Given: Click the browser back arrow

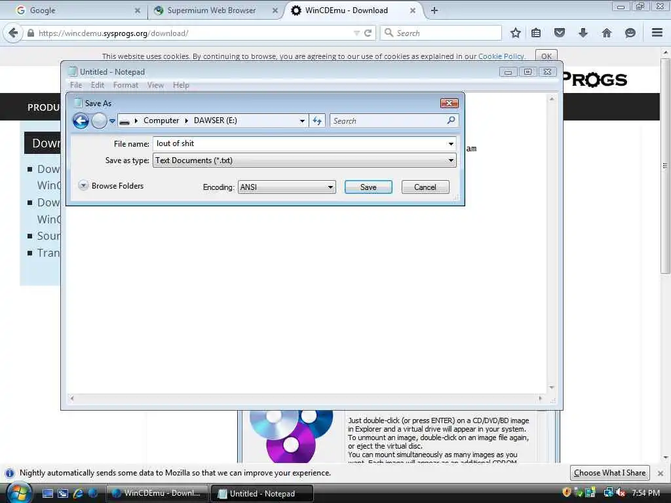Looking at the screenshot, I should click(13, 33).
